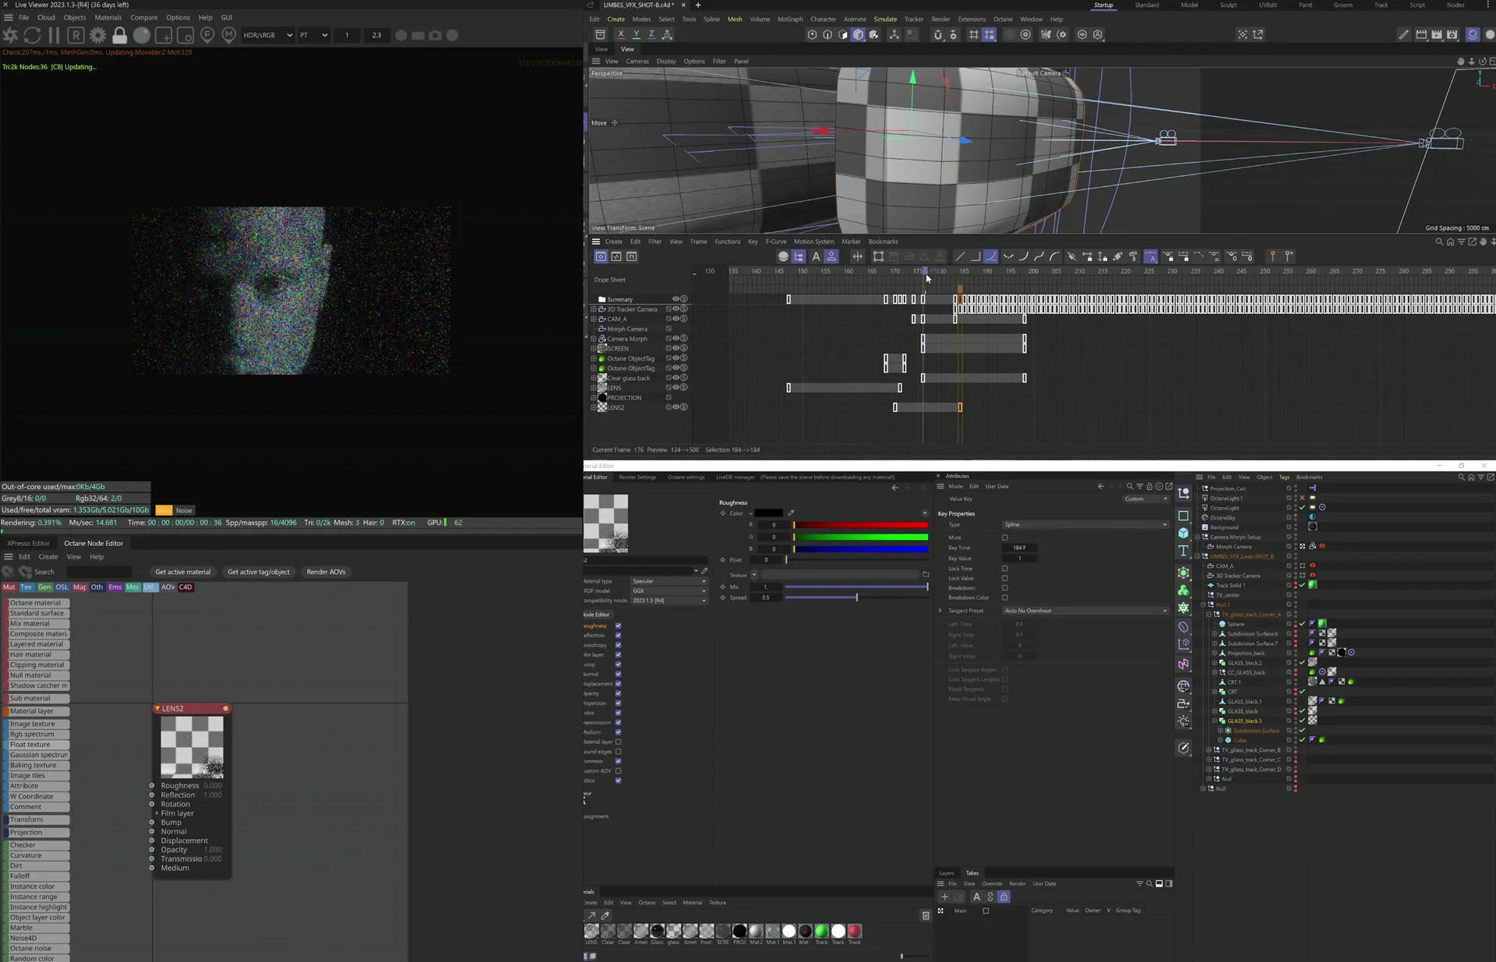Enable the Lock Time checkbox
The height and width of the screenshot is (962, 1496).
[x=1004, y=569]
